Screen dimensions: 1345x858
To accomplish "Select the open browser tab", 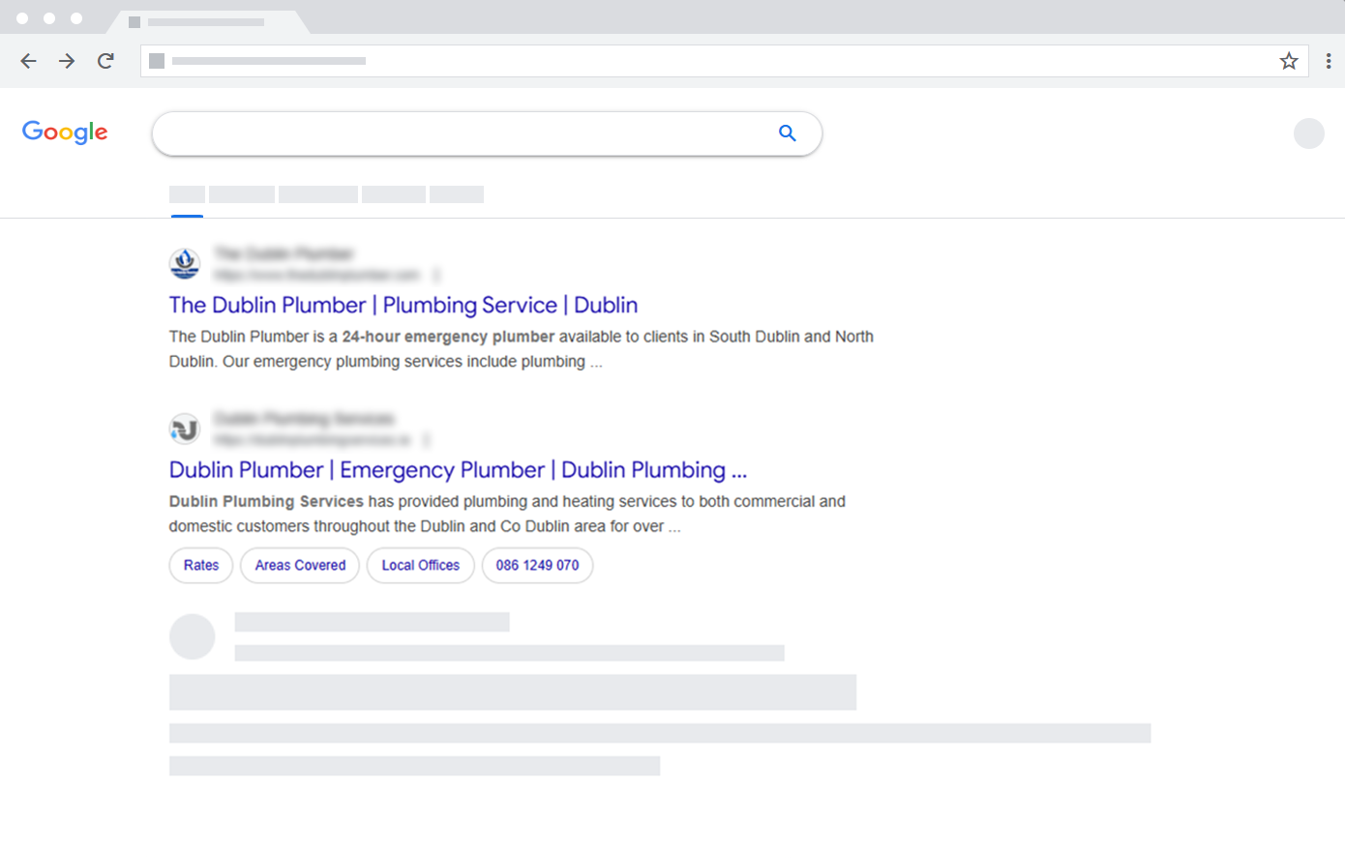I will click(206, 21).
